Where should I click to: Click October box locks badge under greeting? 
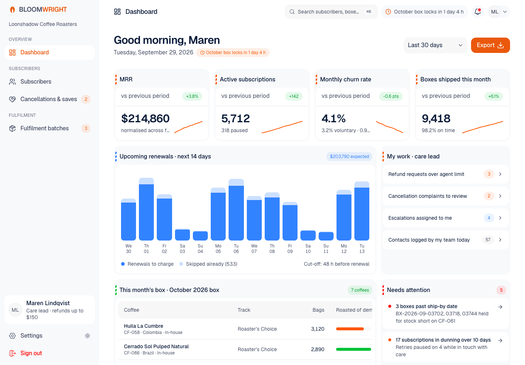pyautogui.click(x=233, y=53)
